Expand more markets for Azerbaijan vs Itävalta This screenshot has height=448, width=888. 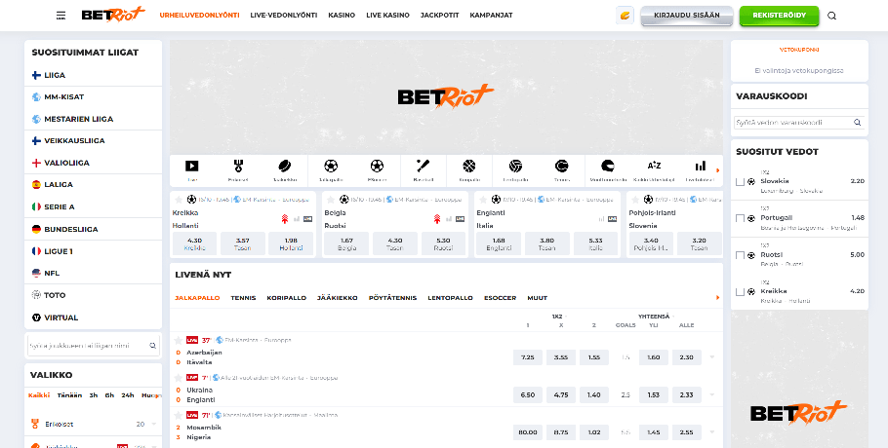tap(712, 357)
